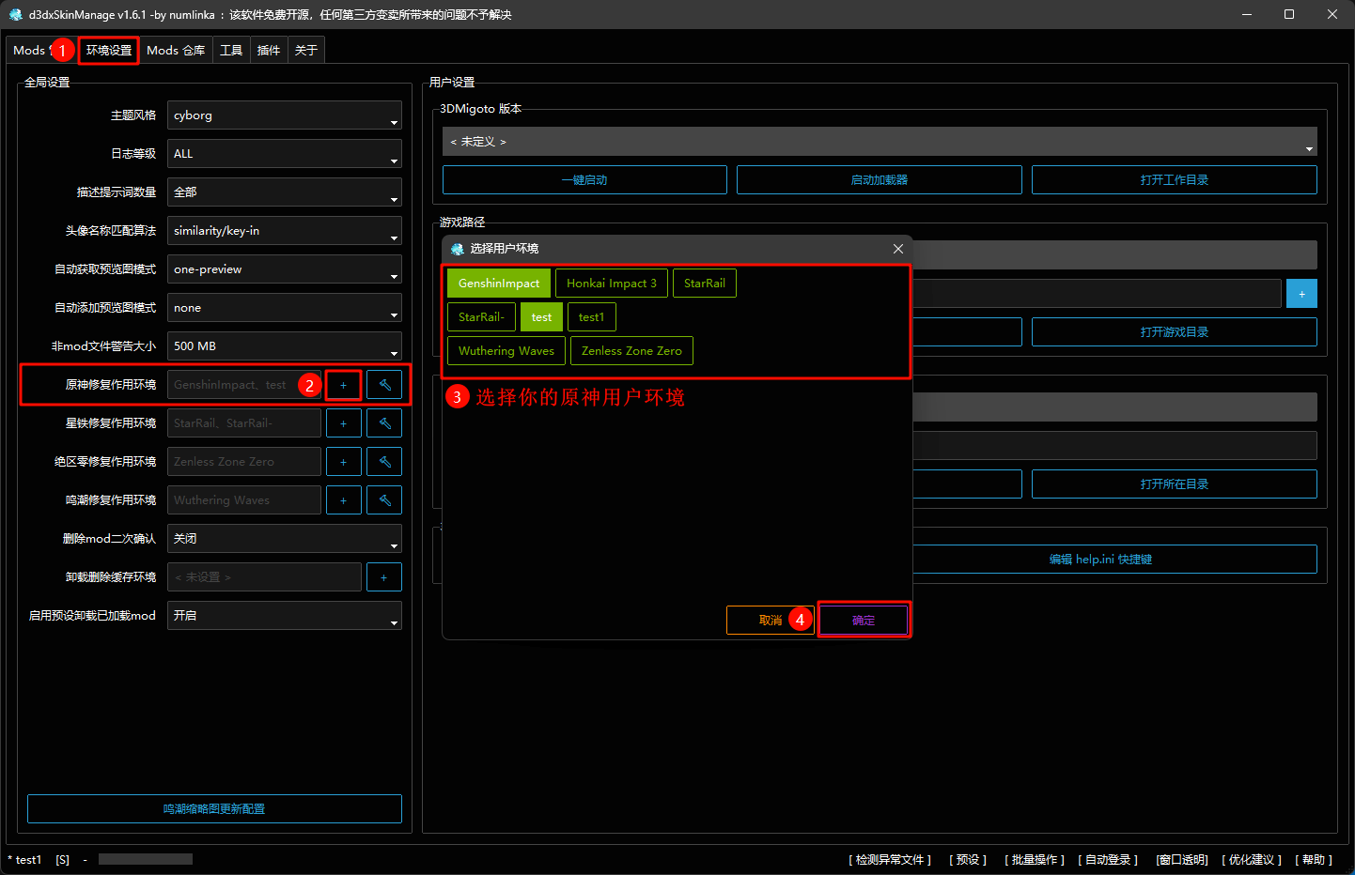Expand the 自动获取预览图模式 dropdown

pyautogui.click(x=285, y=269)
